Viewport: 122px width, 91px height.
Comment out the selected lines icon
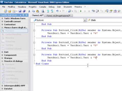(x=48, y=11)
